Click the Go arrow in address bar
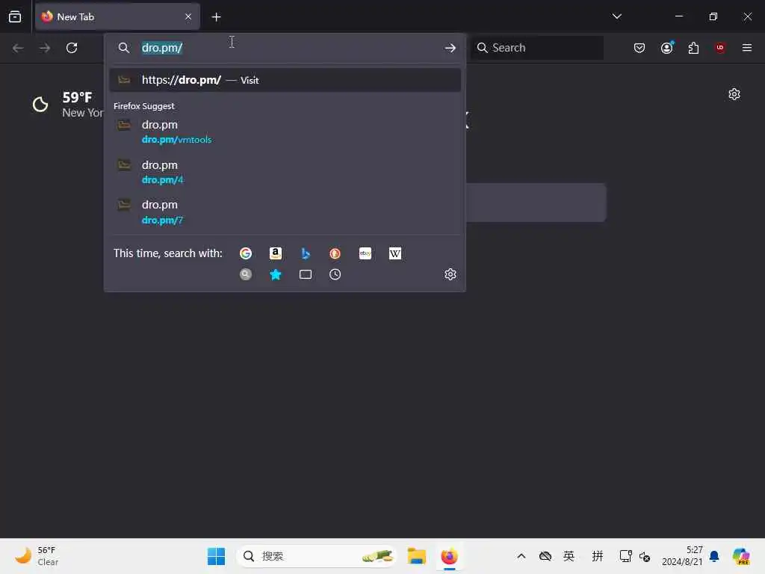The width and height of the screenshot is (765, 574). click(450, 48)
